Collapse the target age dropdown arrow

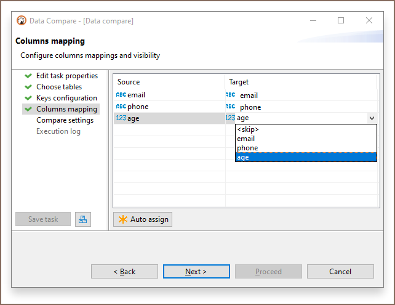click(372, 118)
